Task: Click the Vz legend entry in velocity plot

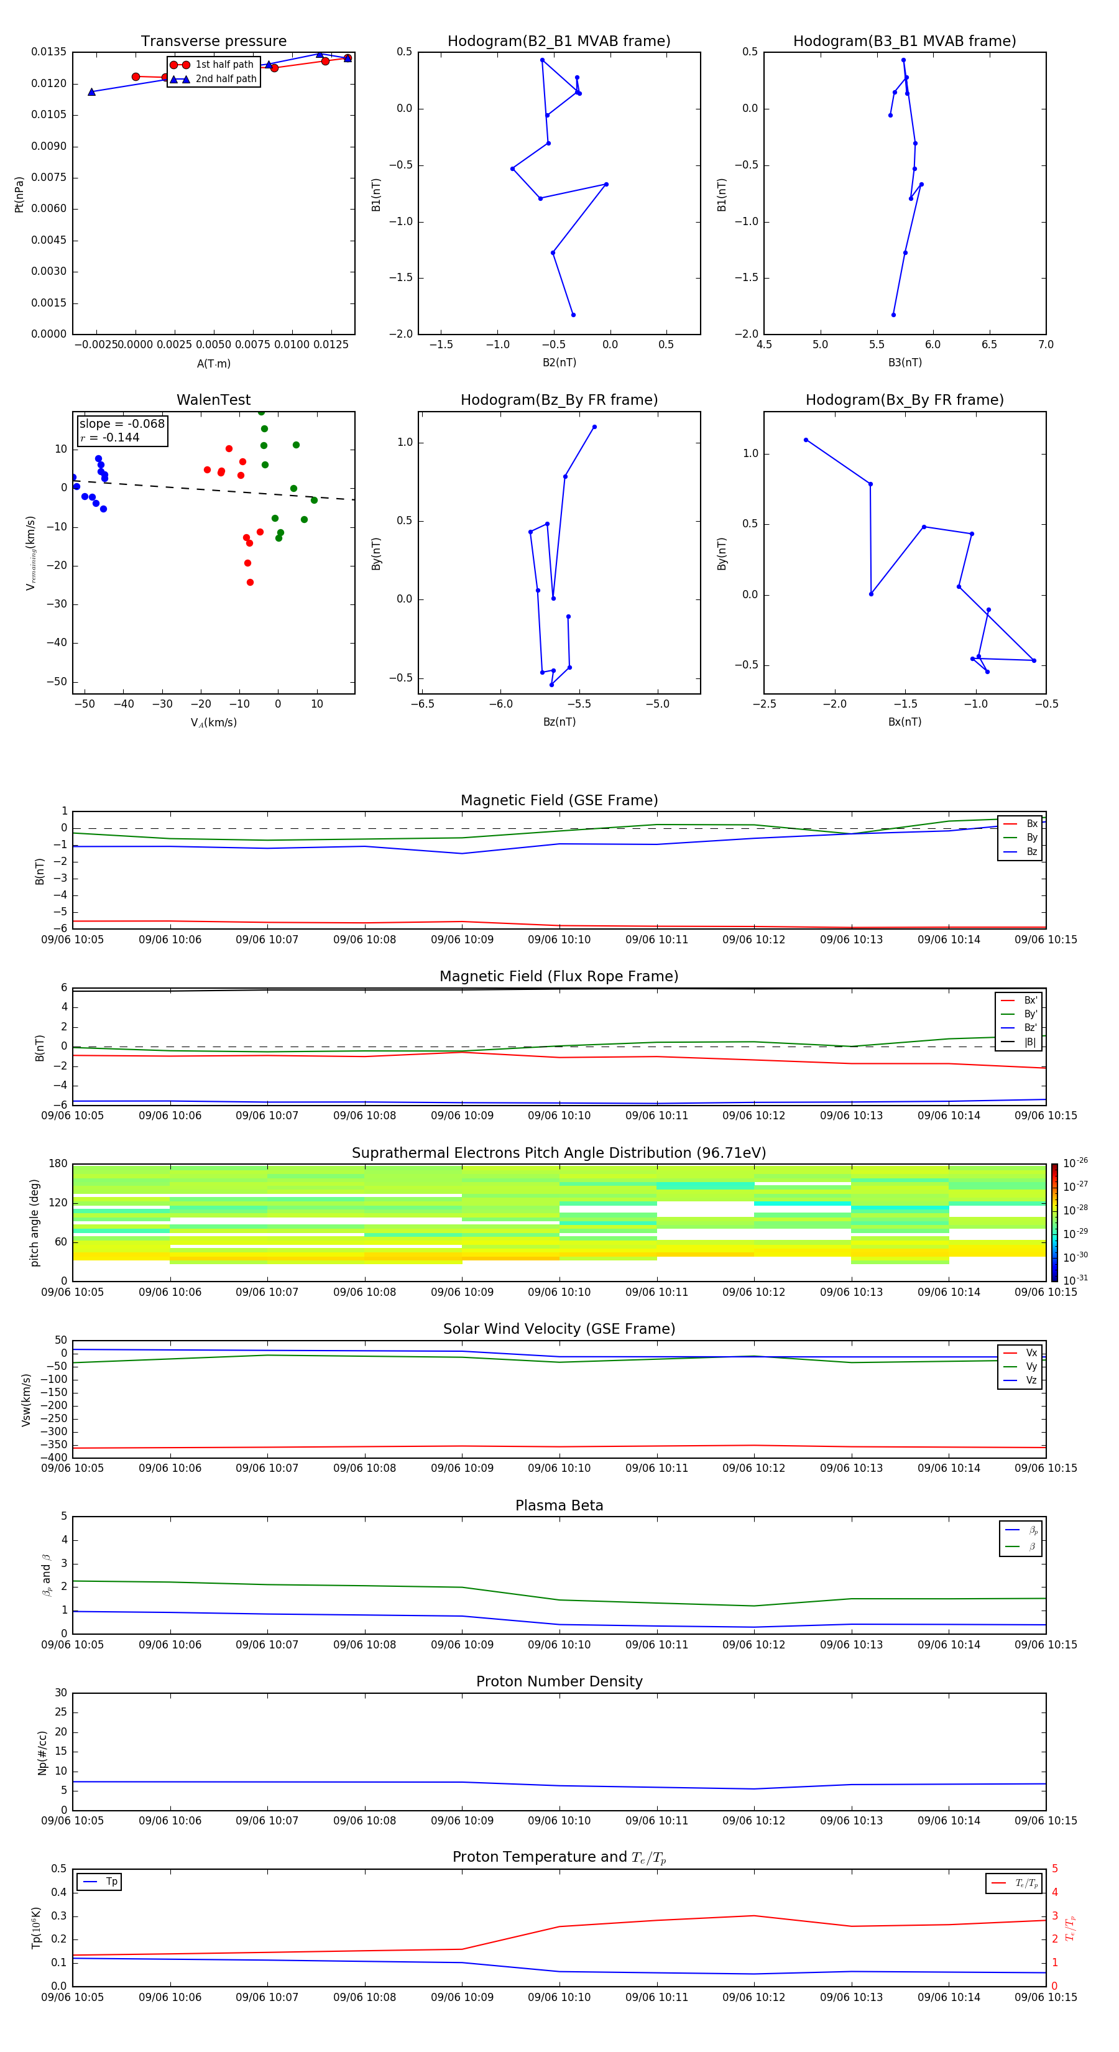Action: 1020,1380
